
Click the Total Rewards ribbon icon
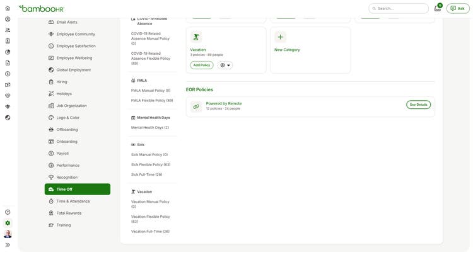coord(51,213)
